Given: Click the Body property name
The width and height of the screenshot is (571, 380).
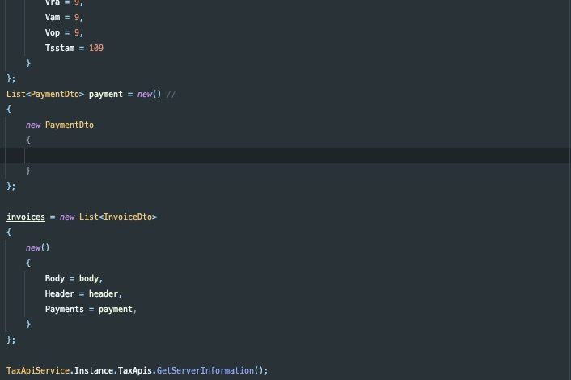Looking at the screenshot, I should coord(55,278).
